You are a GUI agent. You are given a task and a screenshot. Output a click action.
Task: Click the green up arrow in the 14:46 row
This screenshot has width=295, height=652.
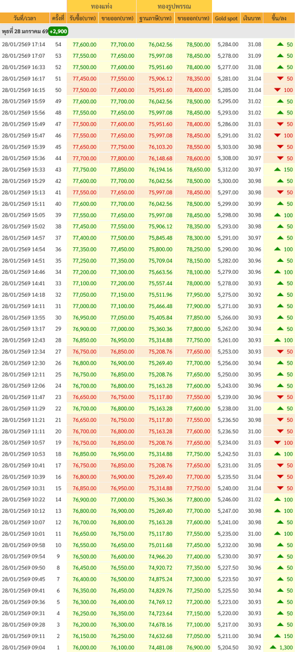(278, 272)
